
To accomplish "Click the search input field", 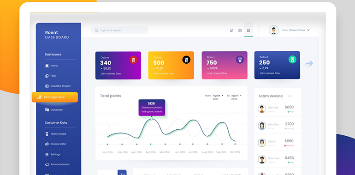I will pyautogui.click(x=120, y=30).
